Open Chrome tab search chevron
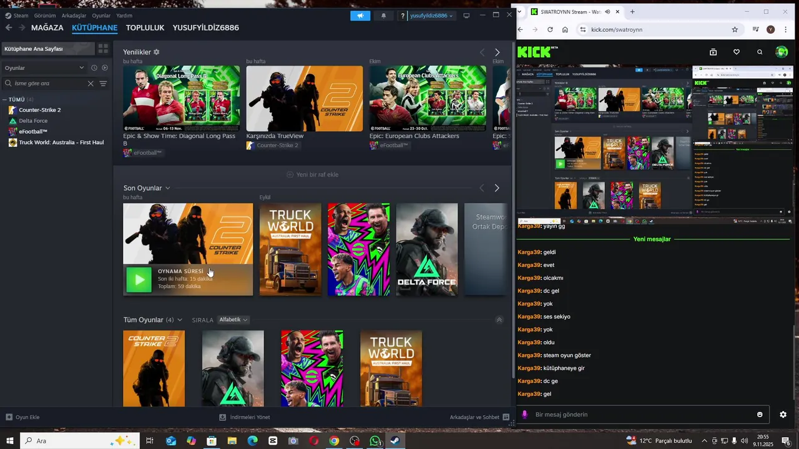 click(521, 12)
